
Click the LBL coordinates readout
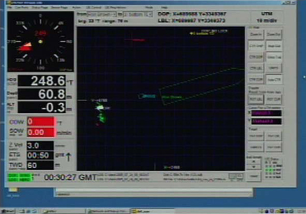pyautogui.click(x=191, y=20)
